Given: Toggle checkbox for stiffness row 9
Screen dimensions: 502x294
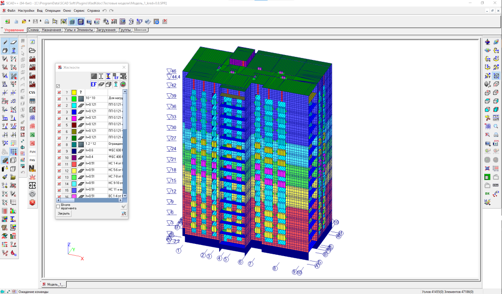Looking at the screenshot, I should (x=59, y=151).
